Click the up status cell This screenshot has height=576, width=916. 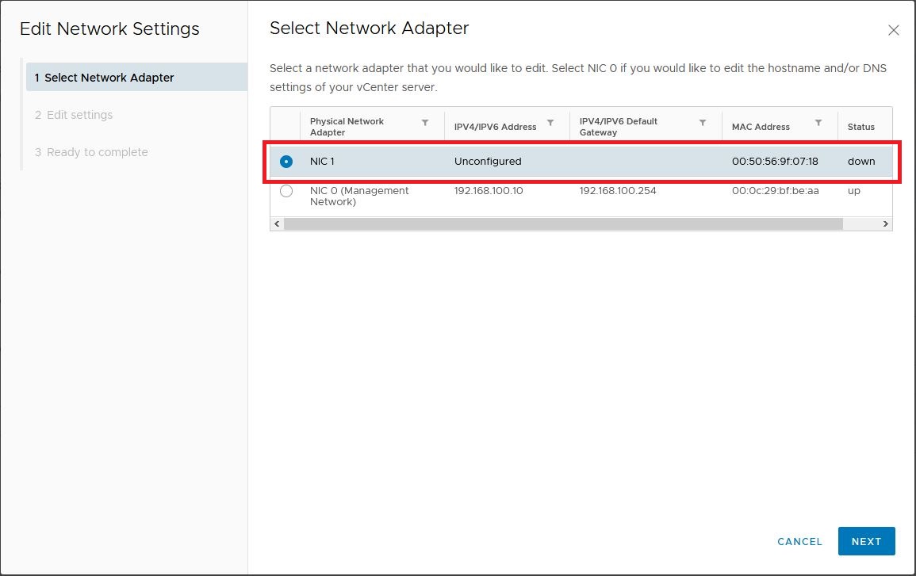[x=854, y=191]
